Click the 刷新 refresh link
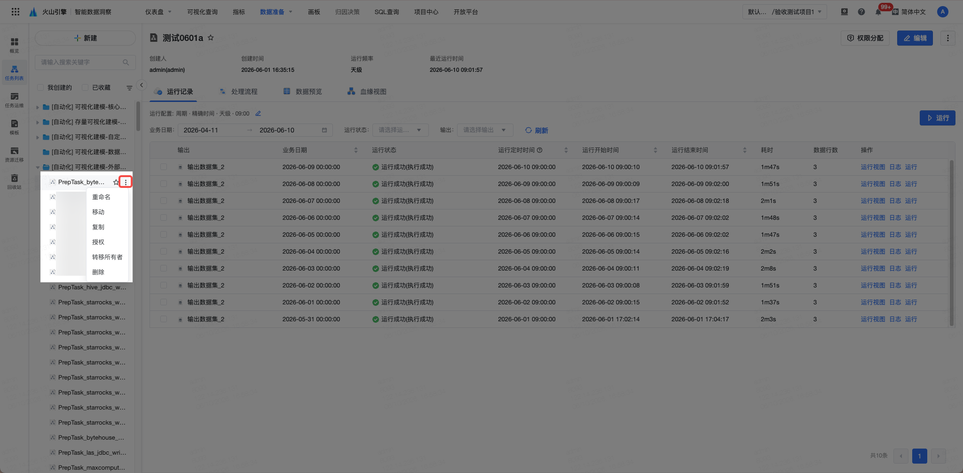 coord(537,131)
